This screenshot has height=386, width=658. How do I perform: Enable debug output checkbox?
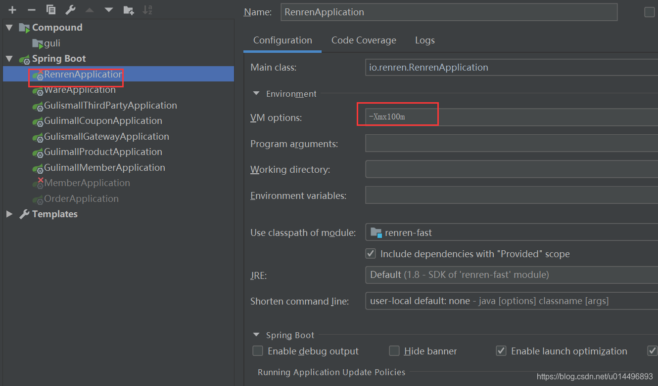coord(258,351)
